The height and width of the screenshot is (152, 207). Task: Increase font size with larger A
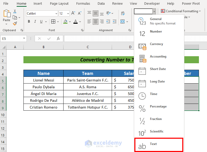pyautogui.click(x=73, y=13)
